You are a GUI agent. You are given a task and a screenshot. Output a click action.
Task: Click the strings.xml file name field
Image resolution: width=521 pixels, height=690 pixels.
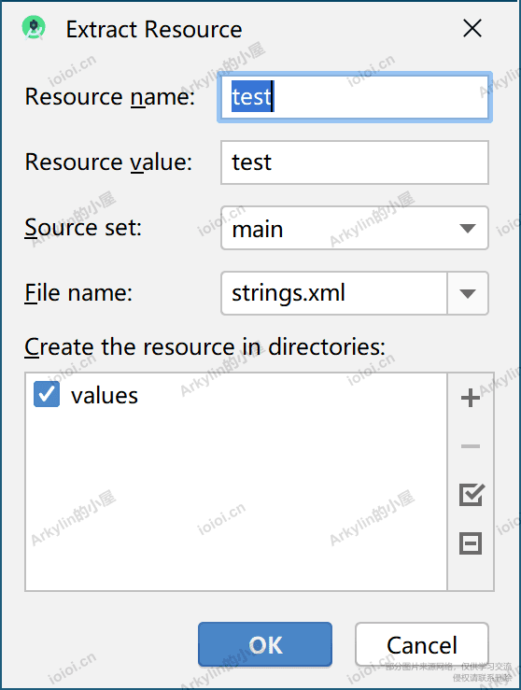tap(334, 293)
